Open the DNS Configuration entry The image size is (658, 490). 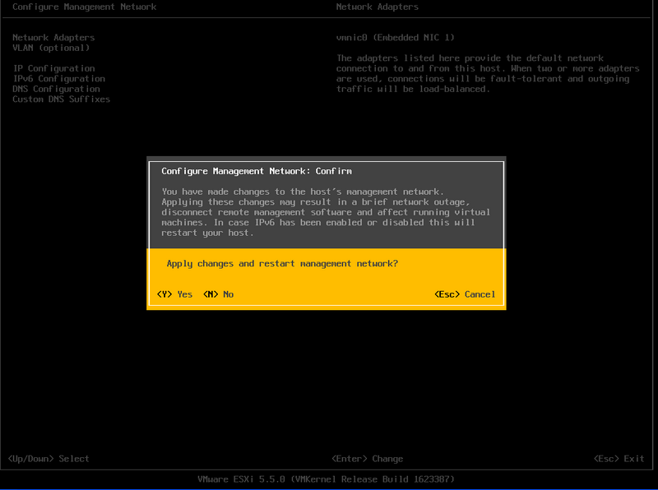[56, 89]
